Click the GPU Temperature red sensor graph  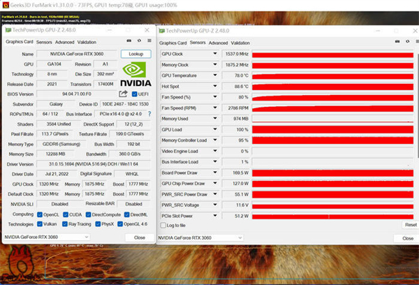[x=332, y=76]
